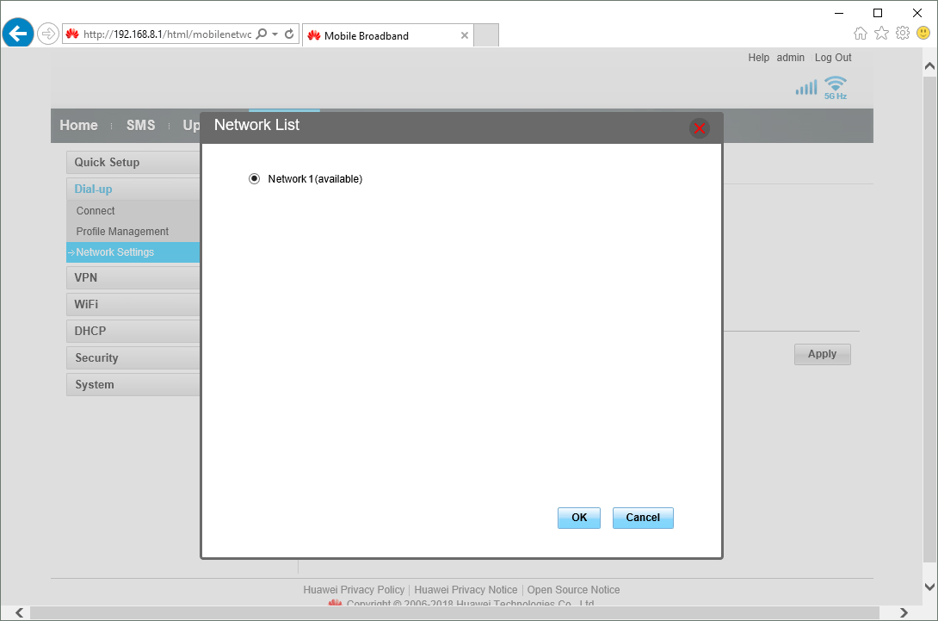Screen dimensions: 938x621
Task: Open the Home tab
Action: click(78, 125)
